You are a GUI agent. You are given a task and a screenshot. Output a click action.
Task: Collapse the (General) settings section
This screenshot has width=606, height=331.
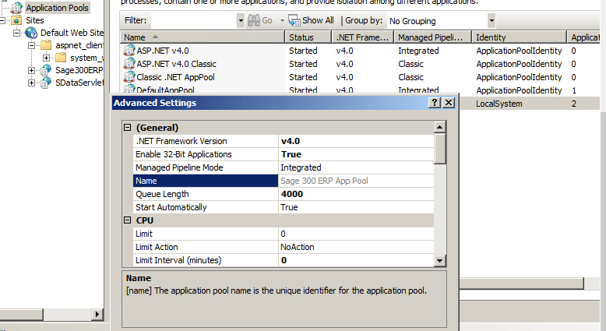[x=128, y=128]
